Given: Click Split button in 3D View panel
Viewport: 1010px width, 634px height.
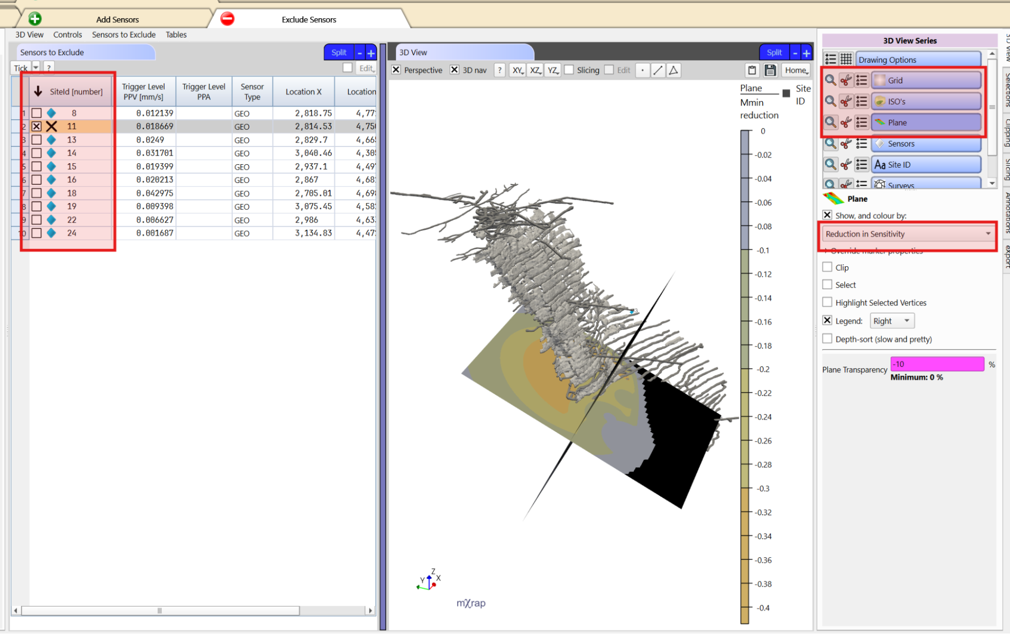Looking at the screenshot, I should [x=774, y=53].
